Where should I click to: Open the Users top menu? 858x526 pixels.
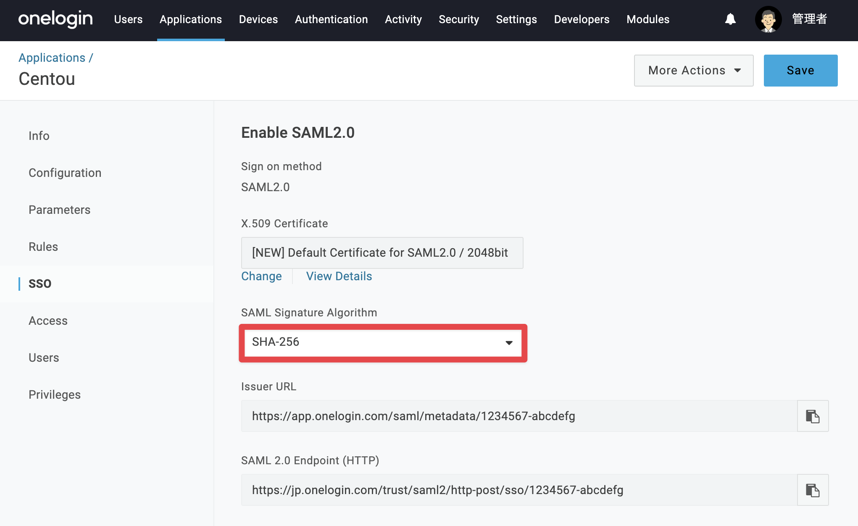tap(128, 19)
